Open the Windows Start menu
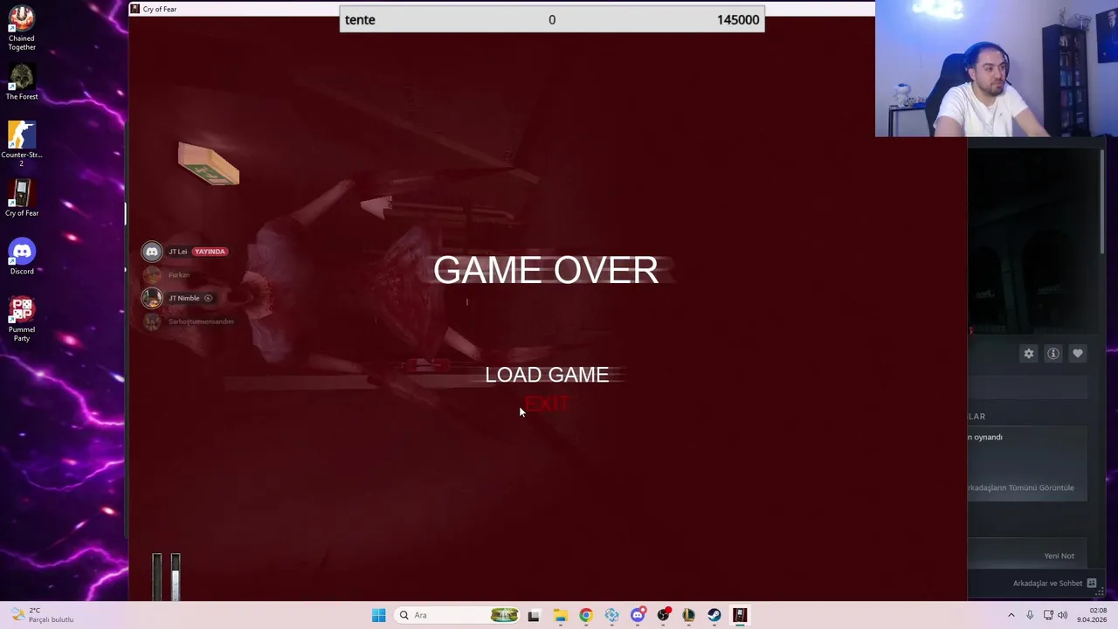Viewport: 1118px width, 629px height. coord(378,615)
